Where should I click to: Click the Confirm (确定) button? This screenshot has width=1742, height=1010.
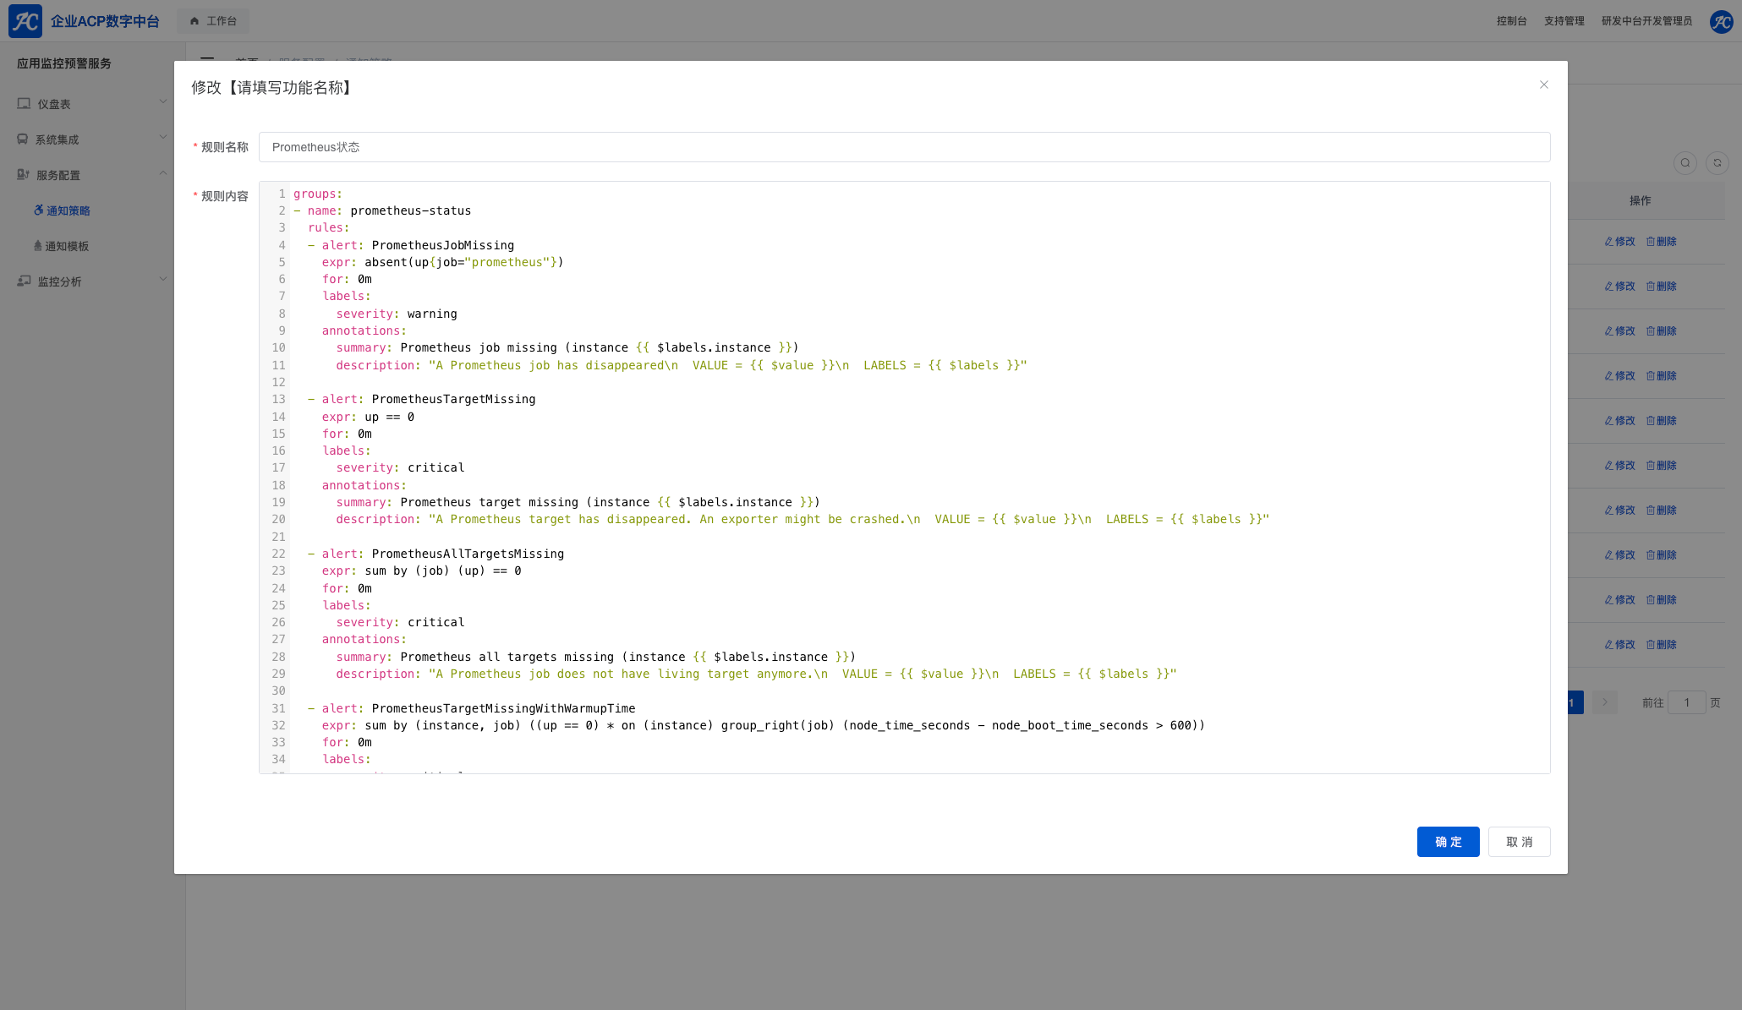[x=1448, y=842]
